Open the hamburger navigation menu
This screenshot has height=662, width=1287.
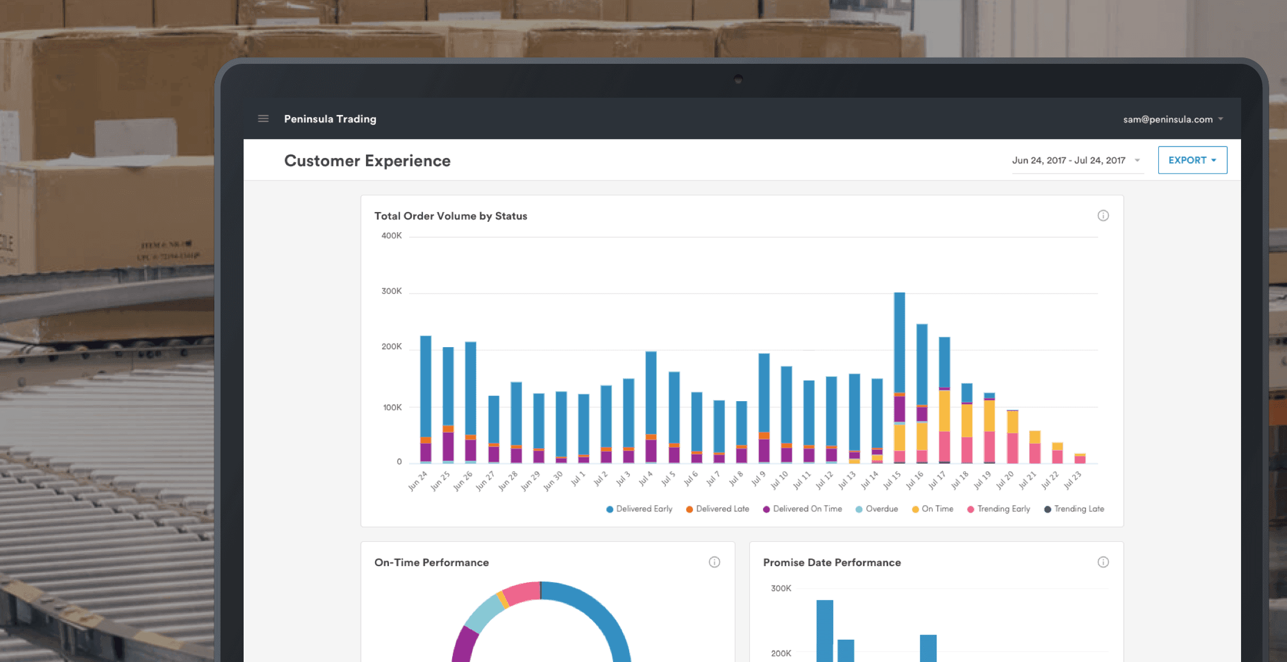(x=263, y=119)
